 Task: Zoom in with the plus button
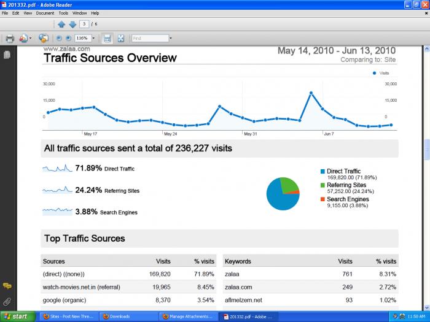69,38
